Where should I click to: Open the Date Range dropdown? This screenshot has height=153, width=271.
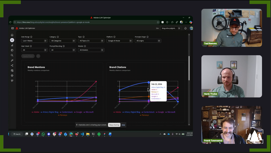click(x=34, y=41)
